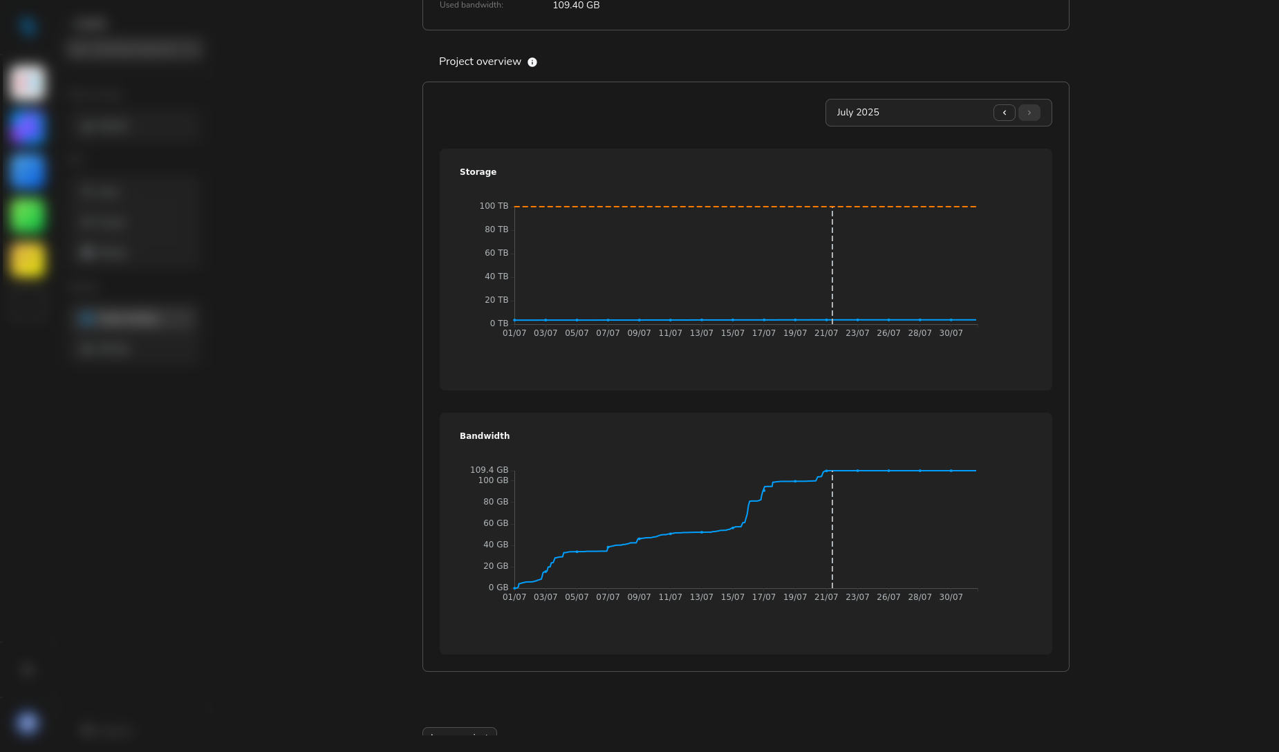
Task: Click the 20 GB axis label
Action: [496, 566]
